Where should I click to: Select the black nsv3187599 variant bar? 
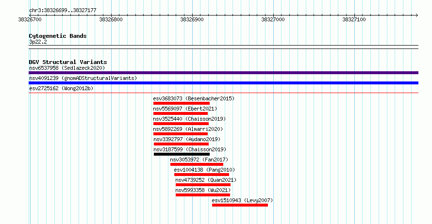(182, 154)
